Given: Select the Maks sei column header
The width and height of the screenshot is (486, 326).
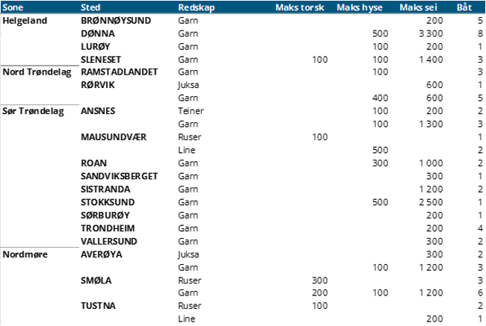Looking at the screenshot, I should (419, 7).
